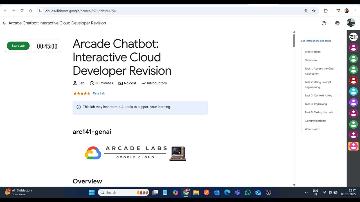Jump to arc141-genai section
The height and width of the screenshot is (202, 360).
coord(313,52)
